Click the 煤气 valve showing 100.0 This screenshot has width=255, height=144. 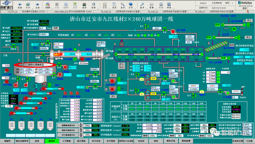pyautogui.click(x=13, y=46)
